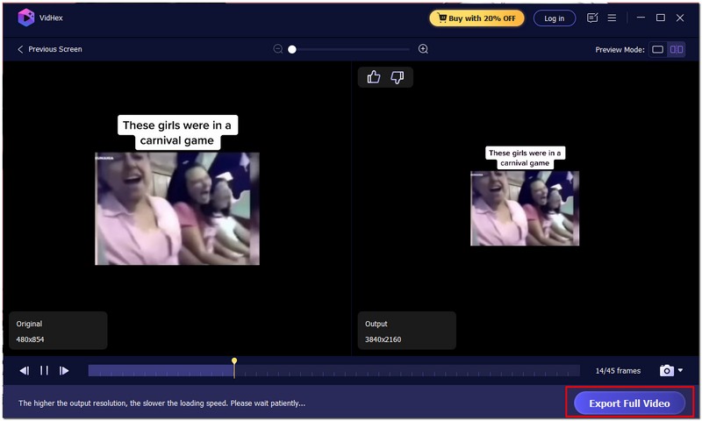The height and width of the screenshot is (421, 702).
Task: Zoom out with the magnifier minus icon
Action: [x=278, y=49]
